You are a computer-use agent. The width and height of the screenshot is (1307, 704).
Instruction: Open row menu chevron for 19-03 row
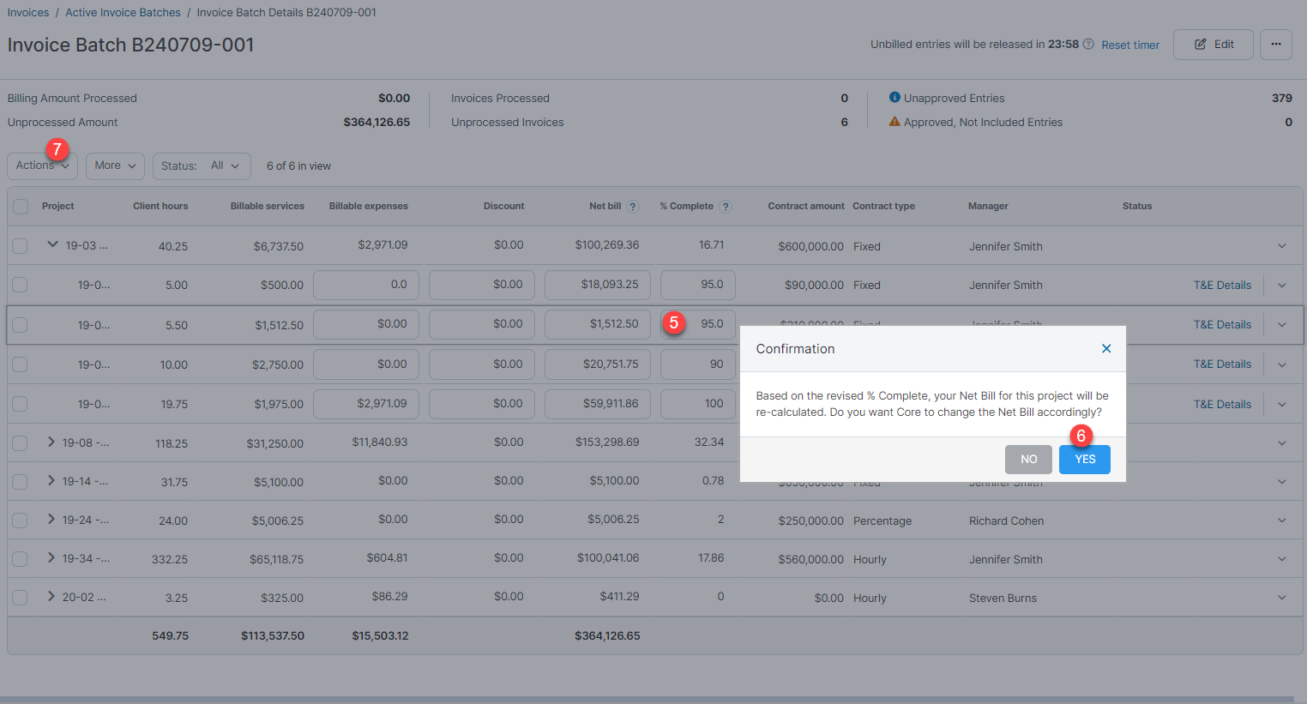coord(1282,246)
